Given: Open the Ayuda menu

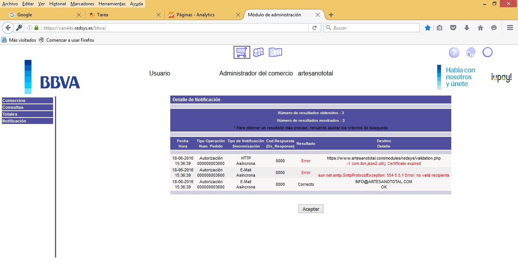Looking at the screenshot, I should pos(137,4).
